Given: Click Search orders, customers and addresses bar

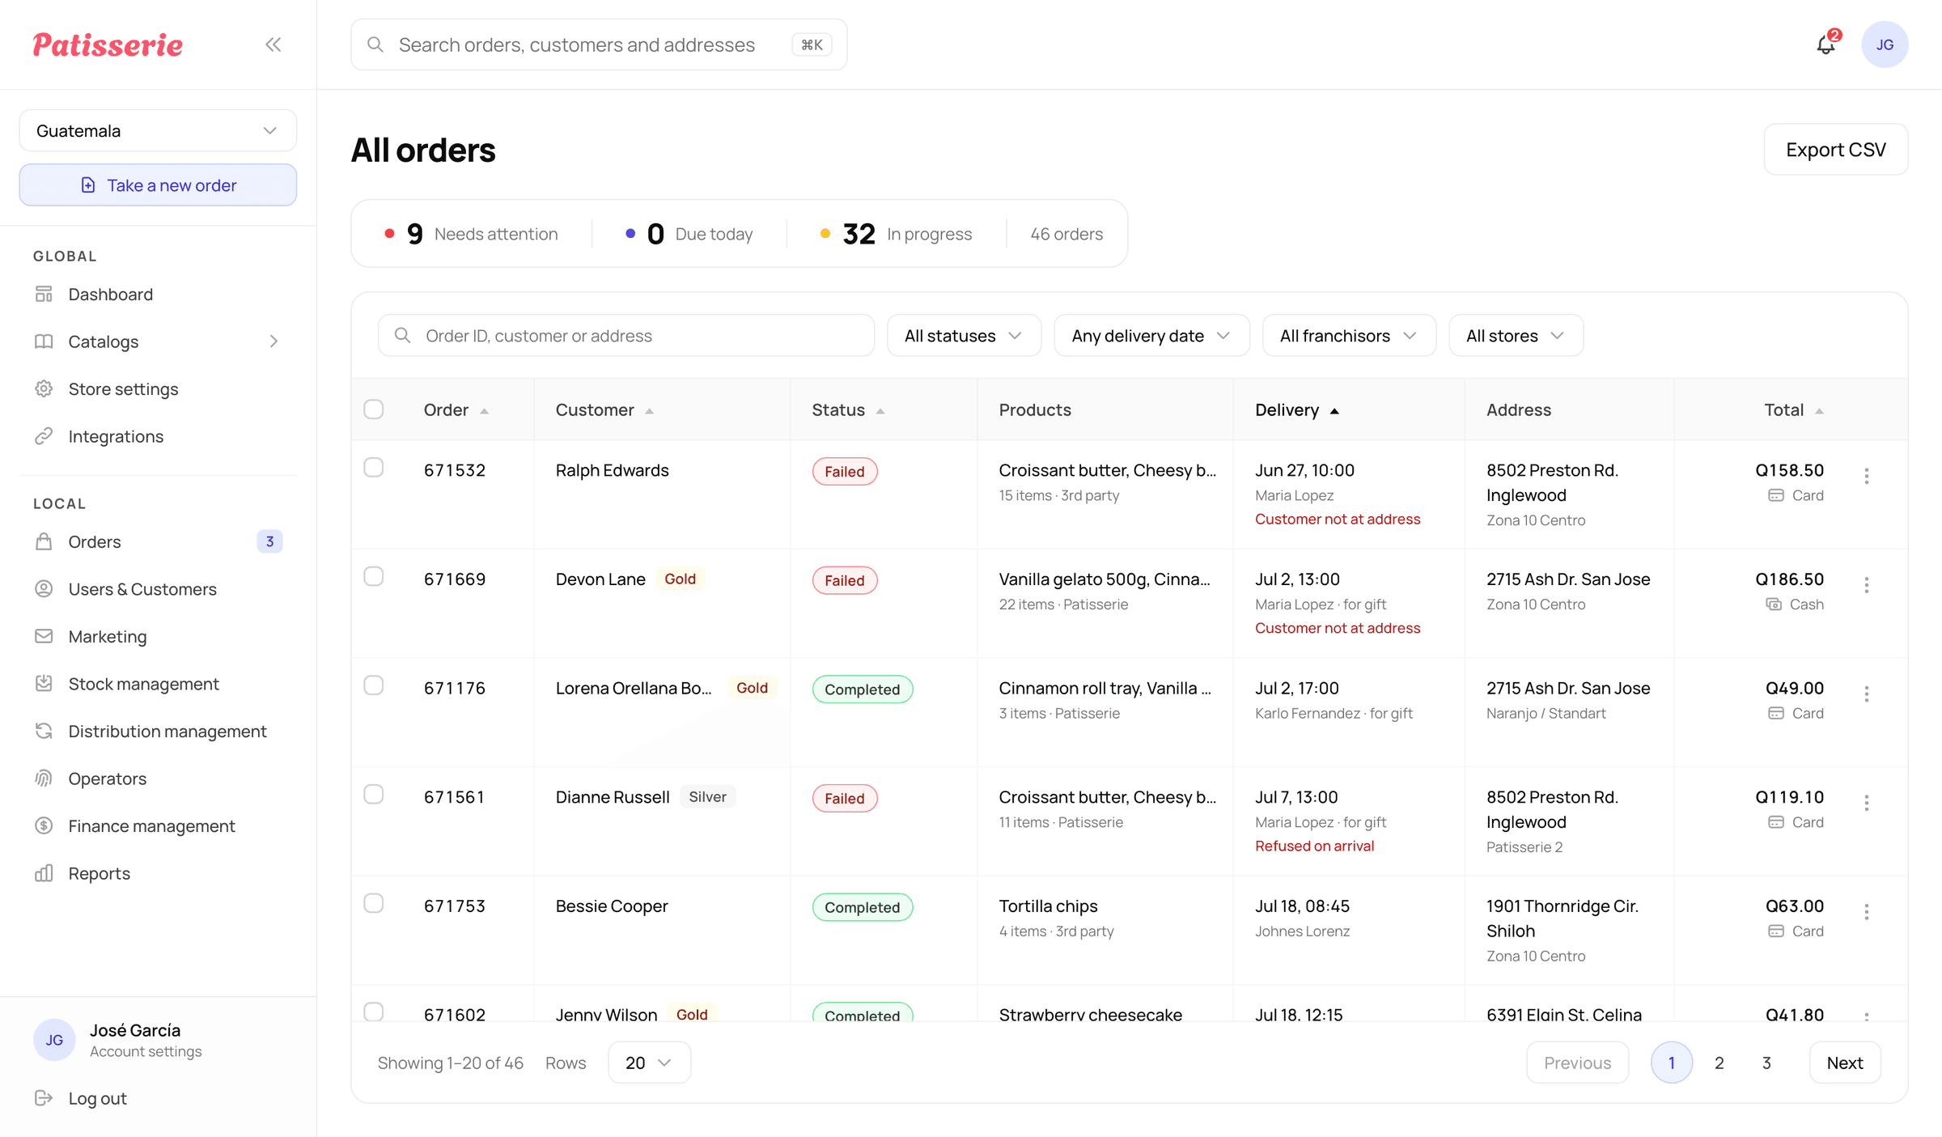Looking at the screenshot, I should (599, 45).
